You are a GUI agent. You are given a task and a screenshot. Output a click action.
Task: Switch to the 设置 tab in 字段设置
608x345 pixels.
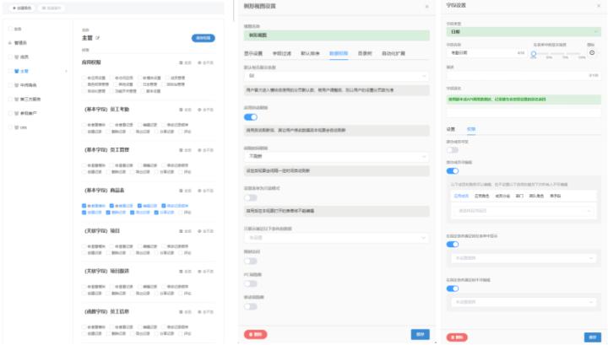451,129
